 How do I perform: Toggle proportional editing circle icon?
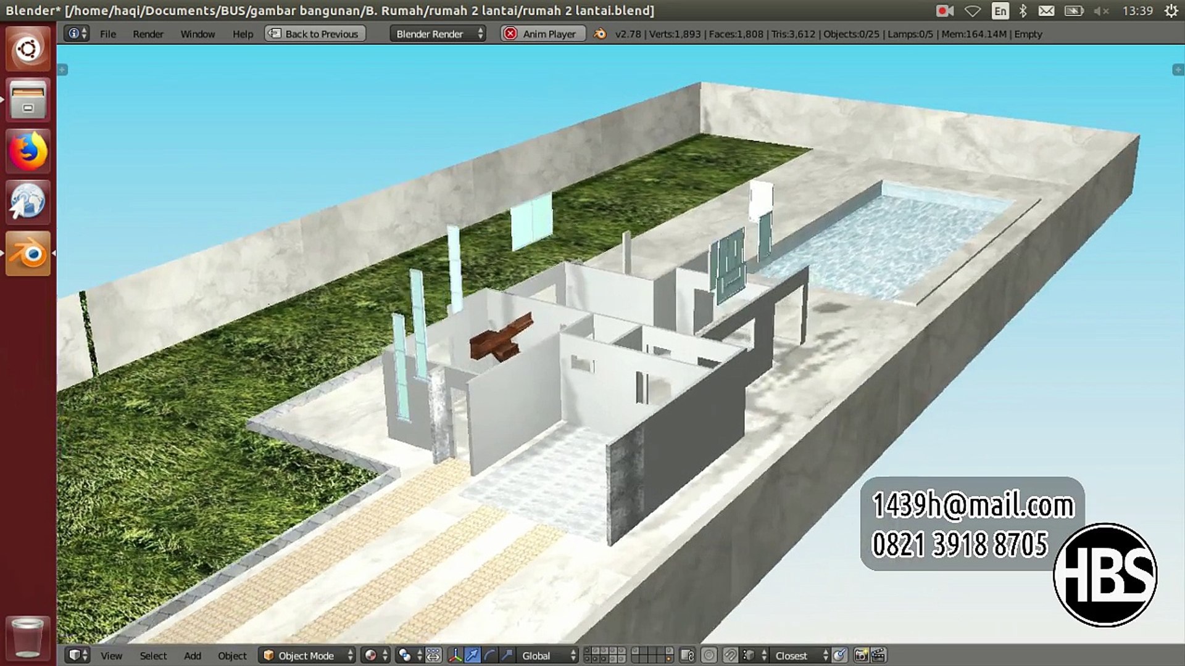click(x=709, y=656)
